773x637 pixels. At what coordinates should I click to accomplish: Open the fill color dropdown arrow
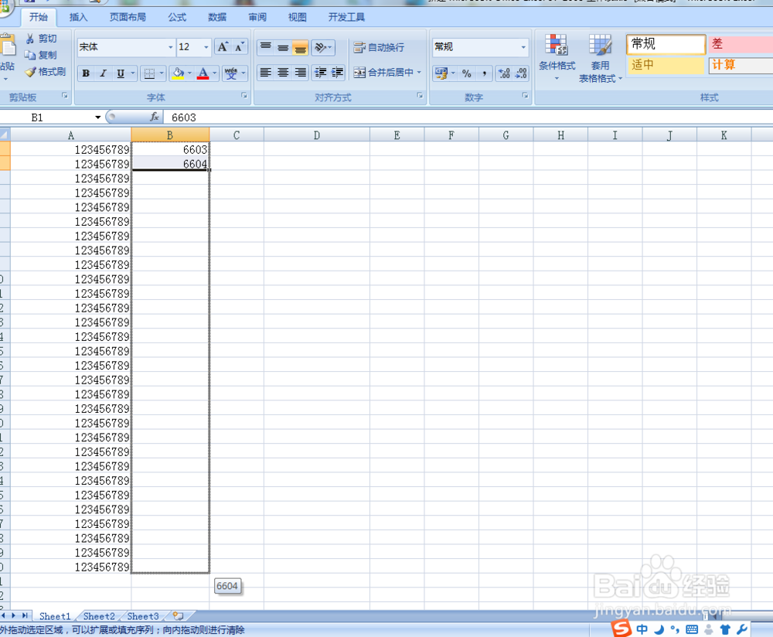(190, 73)
